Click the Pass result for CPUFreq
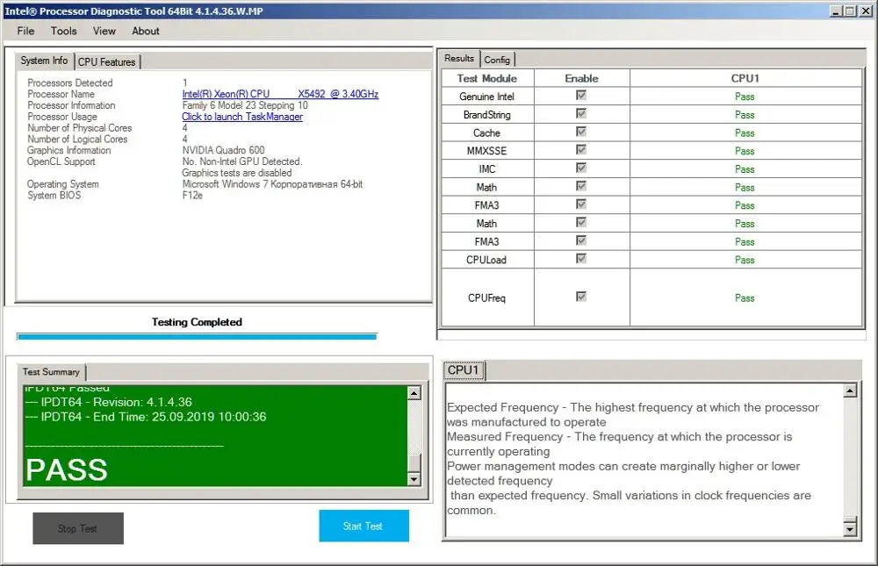This screenshot has height=566, width=878. click(745, 297)
